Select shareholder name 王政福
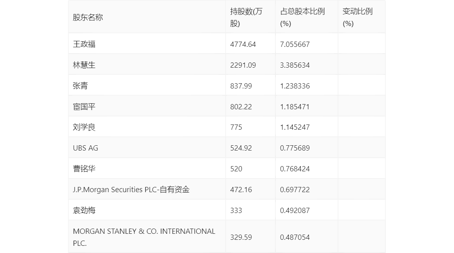The width and height of the screenshot is (454, 253). point(84,44)
